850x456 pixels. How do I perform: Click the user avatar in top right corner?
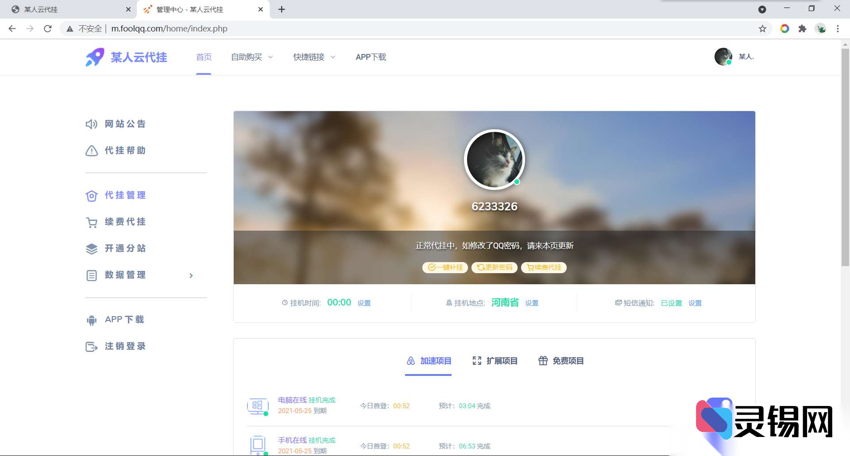coord(723,56)
